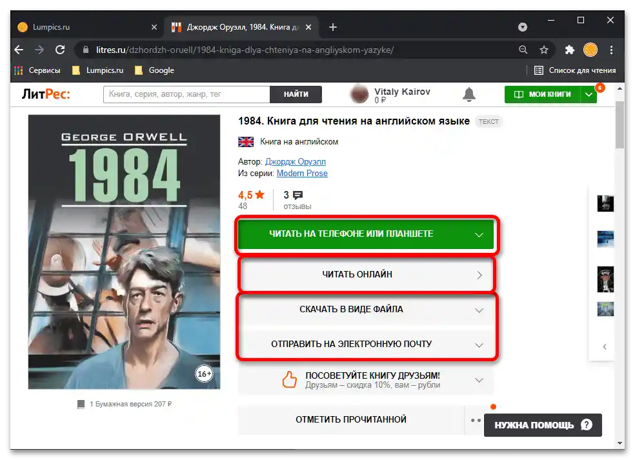Reload the page
This screenshot has height=460, width=635.
(x=60, y=50)
